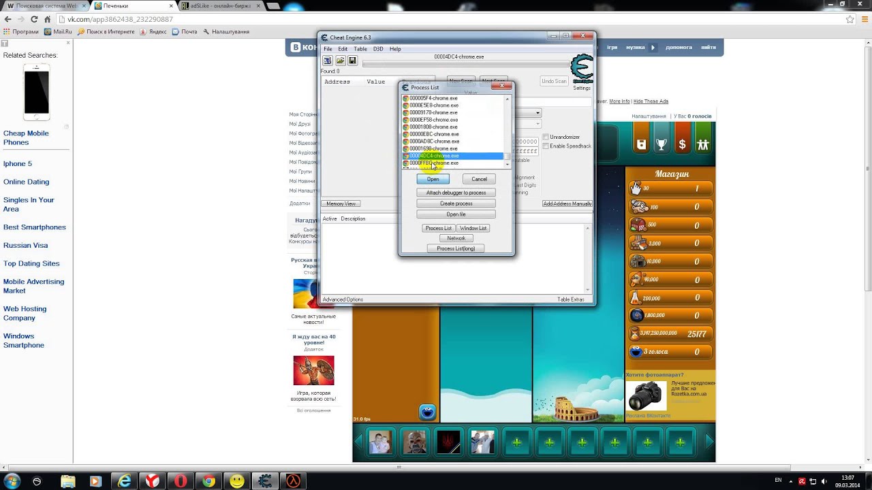Open the trophy achievements icon in the game

pos(661,144)
